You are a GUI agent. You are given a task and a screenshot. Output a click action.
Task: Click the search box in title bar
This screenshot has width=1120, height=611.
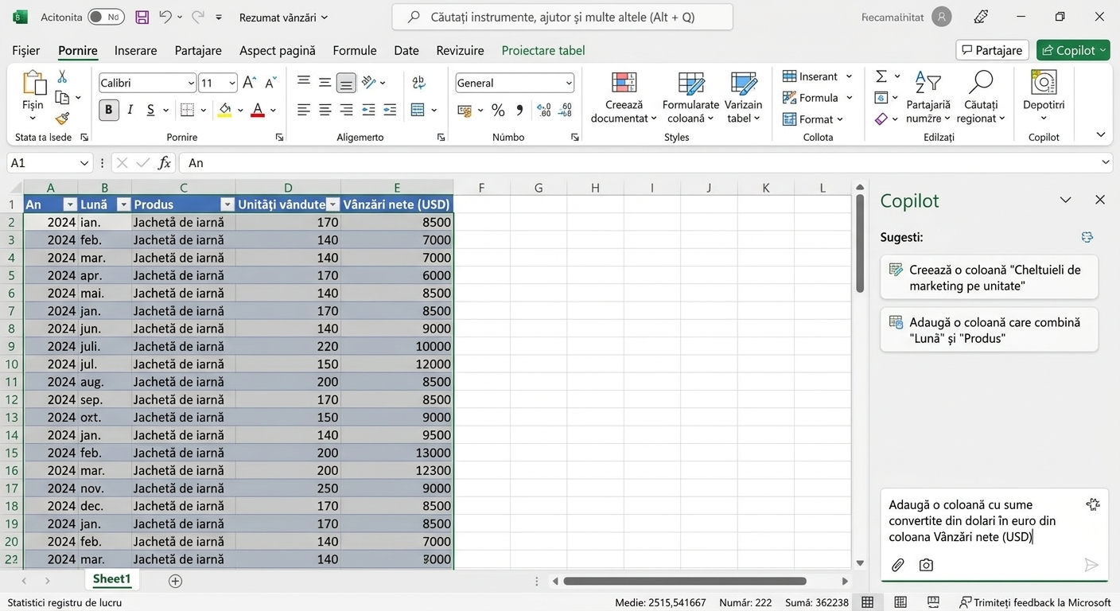point(562,17)
